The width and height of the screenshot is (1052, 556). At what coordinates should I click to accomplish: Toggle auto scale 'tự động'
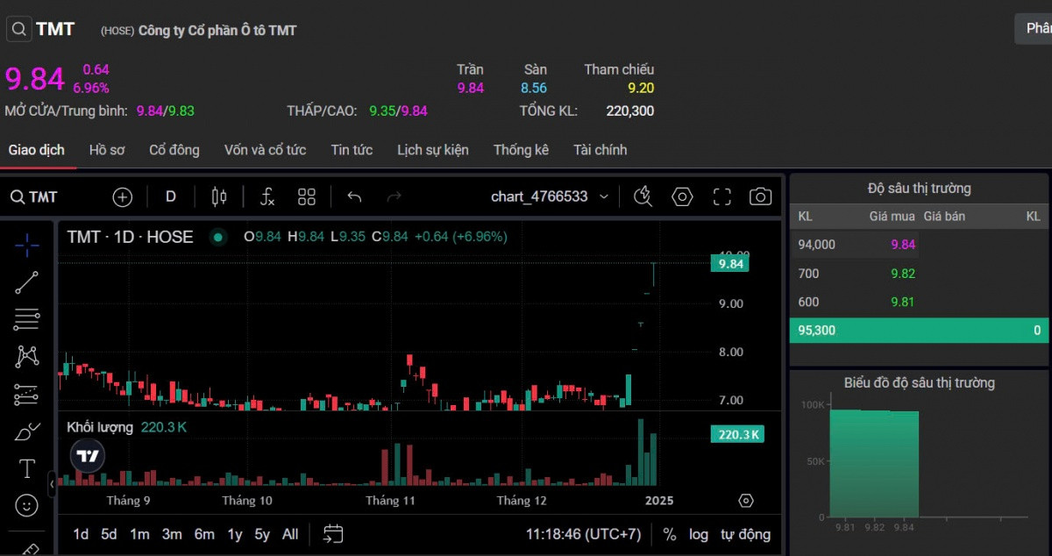tap(746, 534)
